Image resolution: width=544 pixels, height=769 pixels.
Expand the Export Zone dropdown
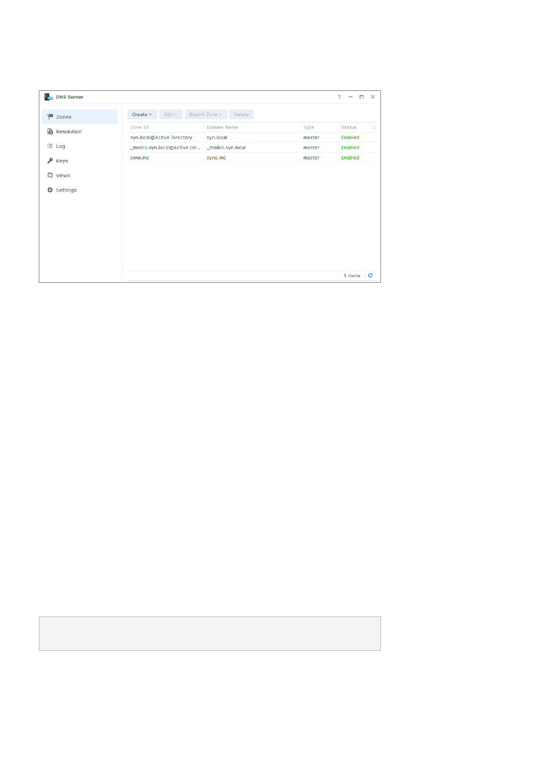[x=206, y=115]
